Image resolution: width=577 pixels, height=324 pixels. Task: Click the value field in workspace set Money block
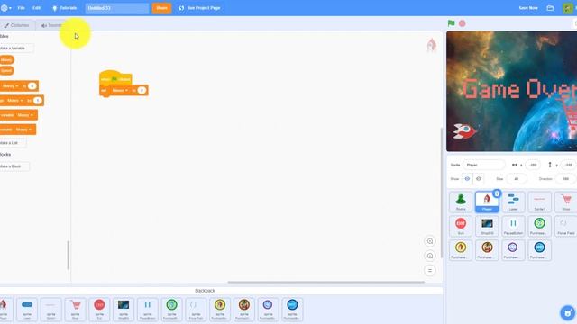tap(142, 90)
